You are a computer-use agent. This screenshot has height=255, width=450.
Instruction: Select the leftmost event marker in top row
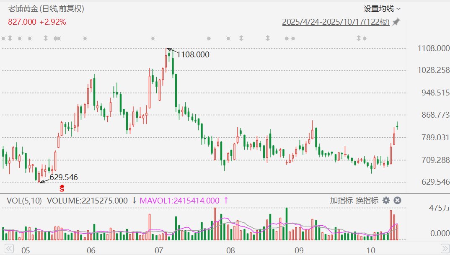(x=3, y=39)
